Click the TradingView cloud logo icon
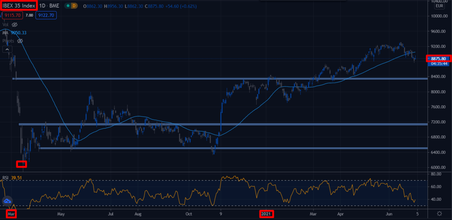This screenshot has height=220, width=452. 8,201
